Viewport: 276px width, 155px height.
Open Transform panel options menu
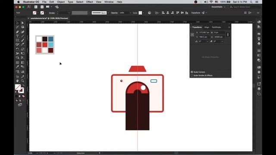[229, 27]
